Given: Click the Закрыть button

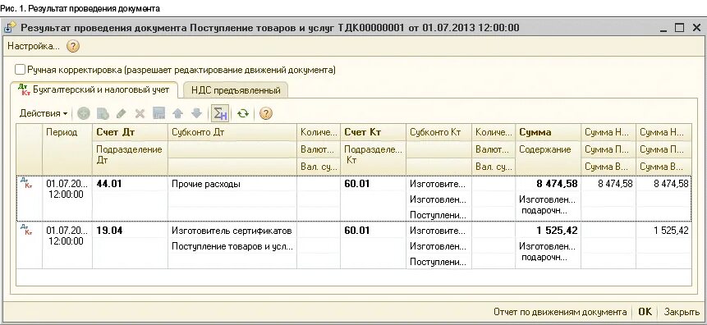Looking at the screenshot, I should [x=682, y=312].
